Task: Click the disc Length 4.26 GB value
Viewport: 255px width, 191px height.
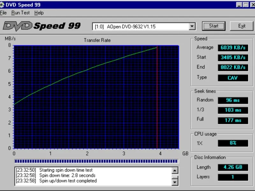Action: pos(233,167)
